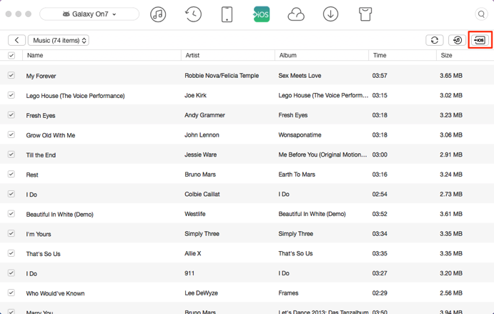Viewport: 494px width, 314px height.
Task: Click artist Simply Three
Action: click(x=202, y=234)
